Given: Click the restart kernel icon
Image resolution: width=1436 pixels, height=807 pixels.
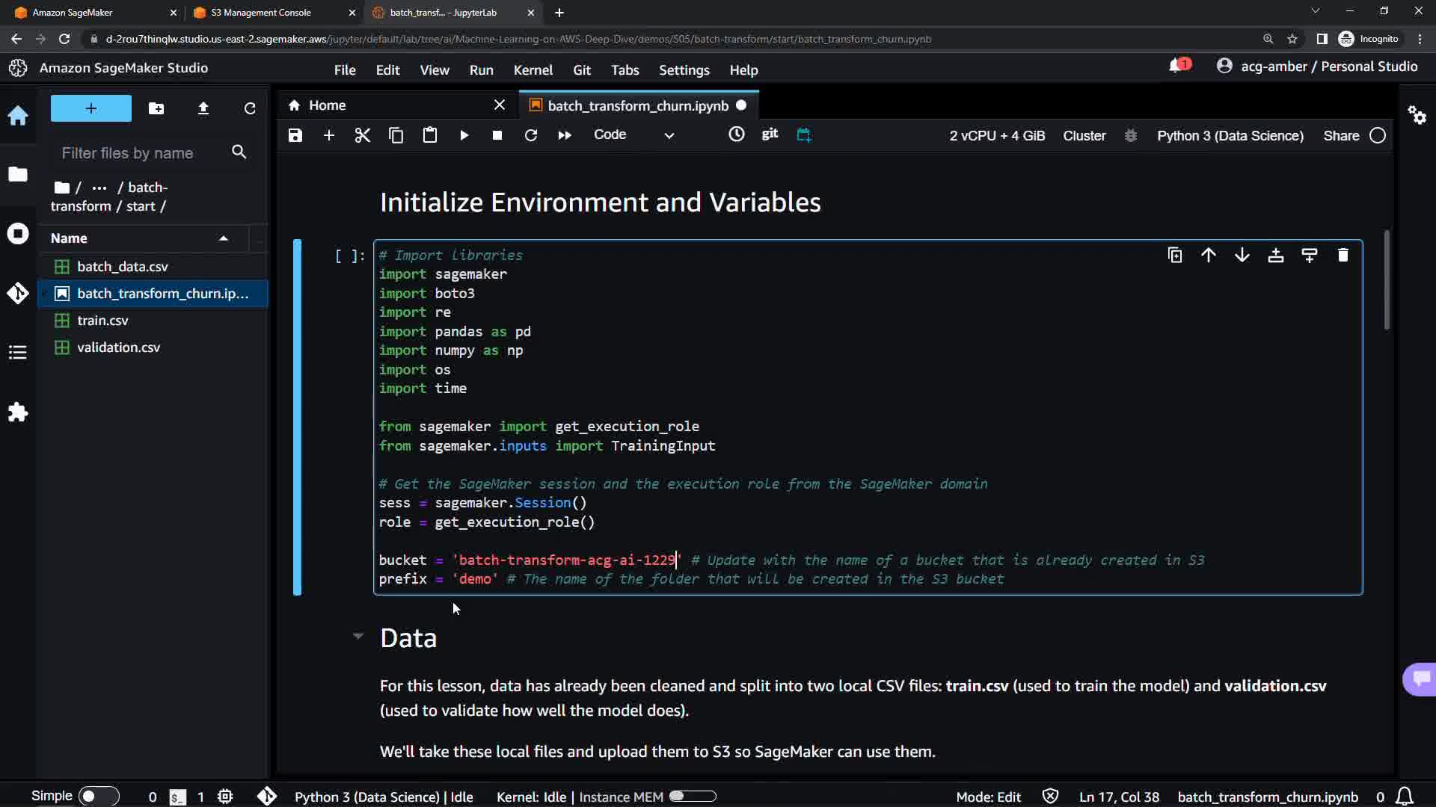Looking at the screenshot, I should click(x=531, y=135).
